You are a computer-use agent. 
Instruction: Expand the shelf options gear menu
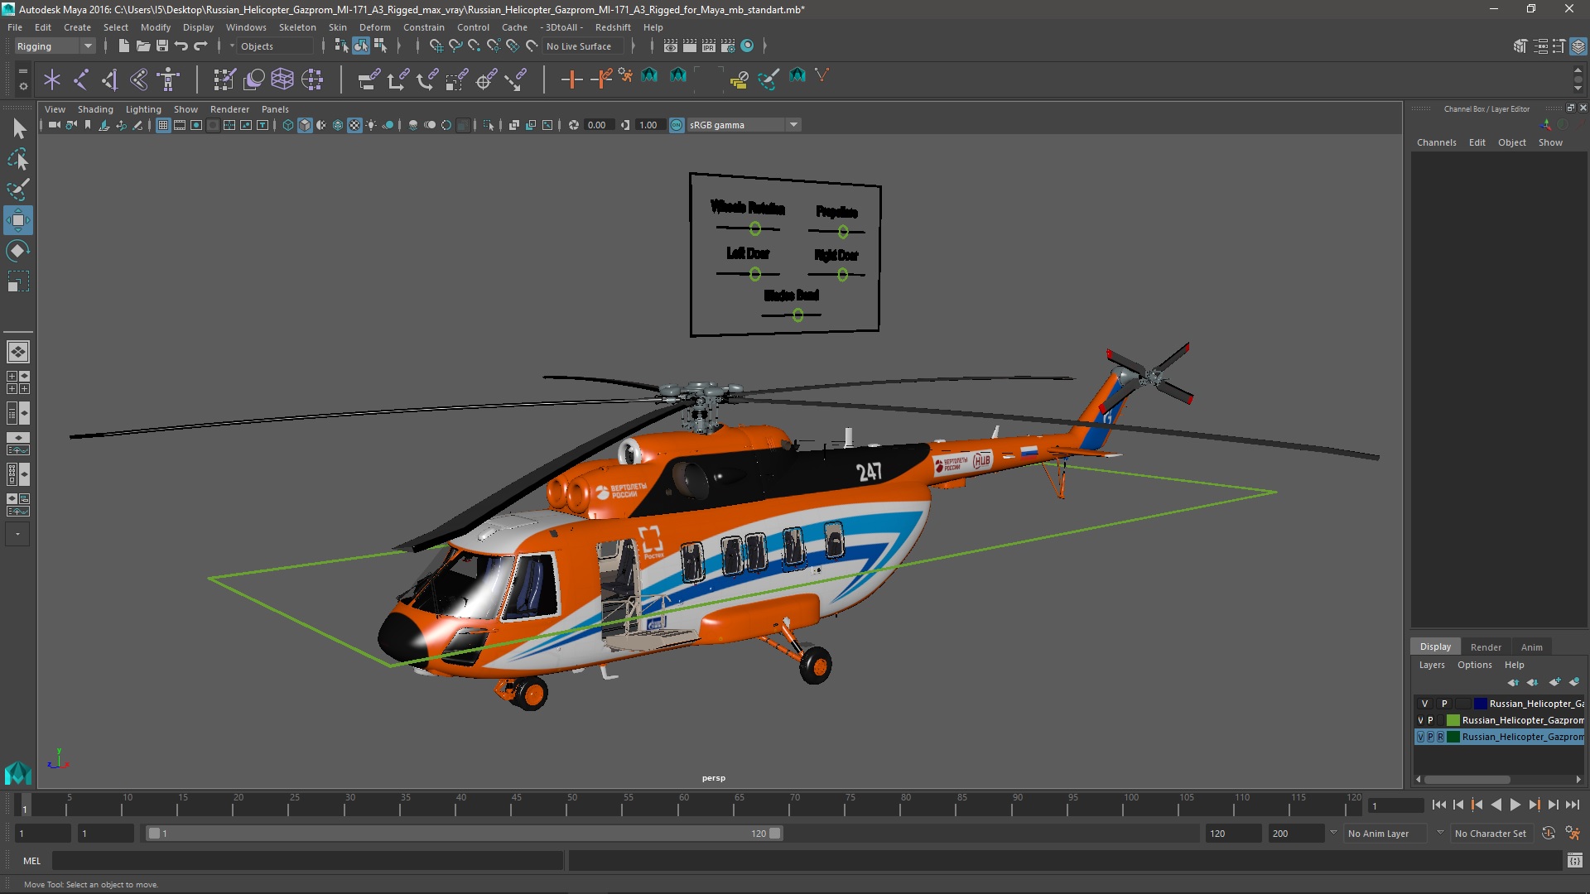tap(22, 85)
